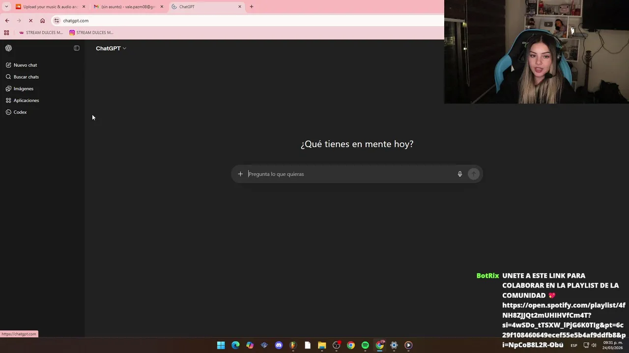The width and height of the screenshot is (629, 353).
Task: Launch Microsoft Edge from the taskbar
Action: pyautogui.click(x=235, y=345)
